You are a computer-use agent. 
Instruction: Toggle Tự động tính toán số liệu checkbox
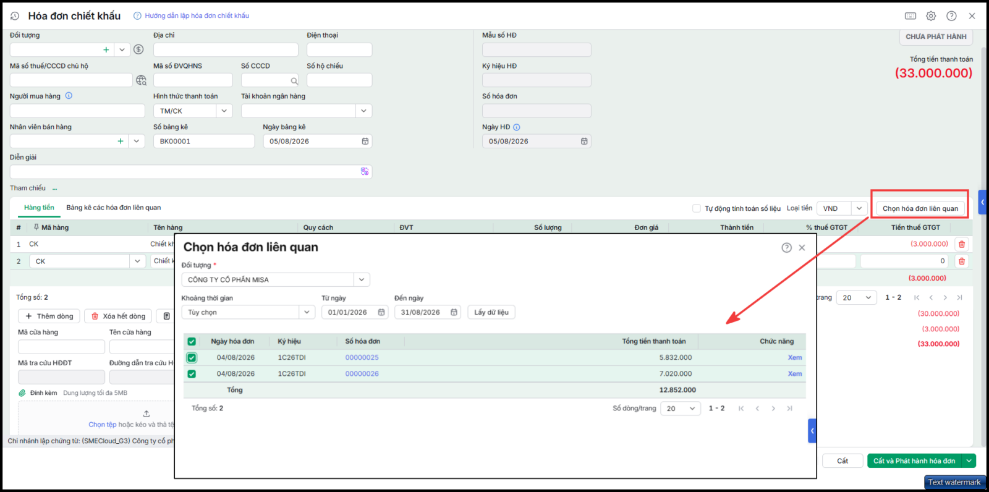coord(697,209)
